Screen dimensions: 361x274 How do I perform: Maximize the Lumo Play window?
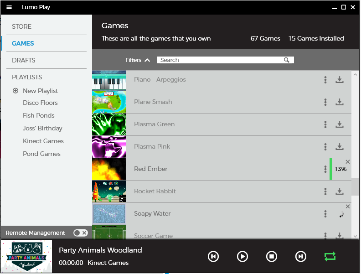(344, 7)
